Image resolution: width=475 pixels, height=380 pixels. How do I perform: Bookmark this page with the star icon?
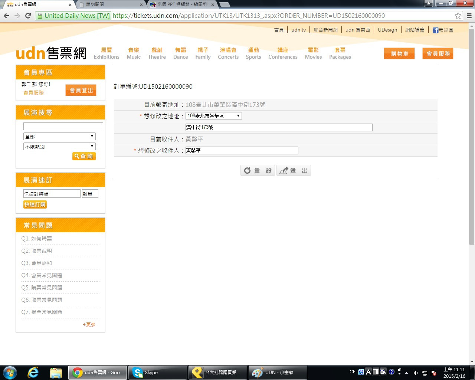pos(458,16)
